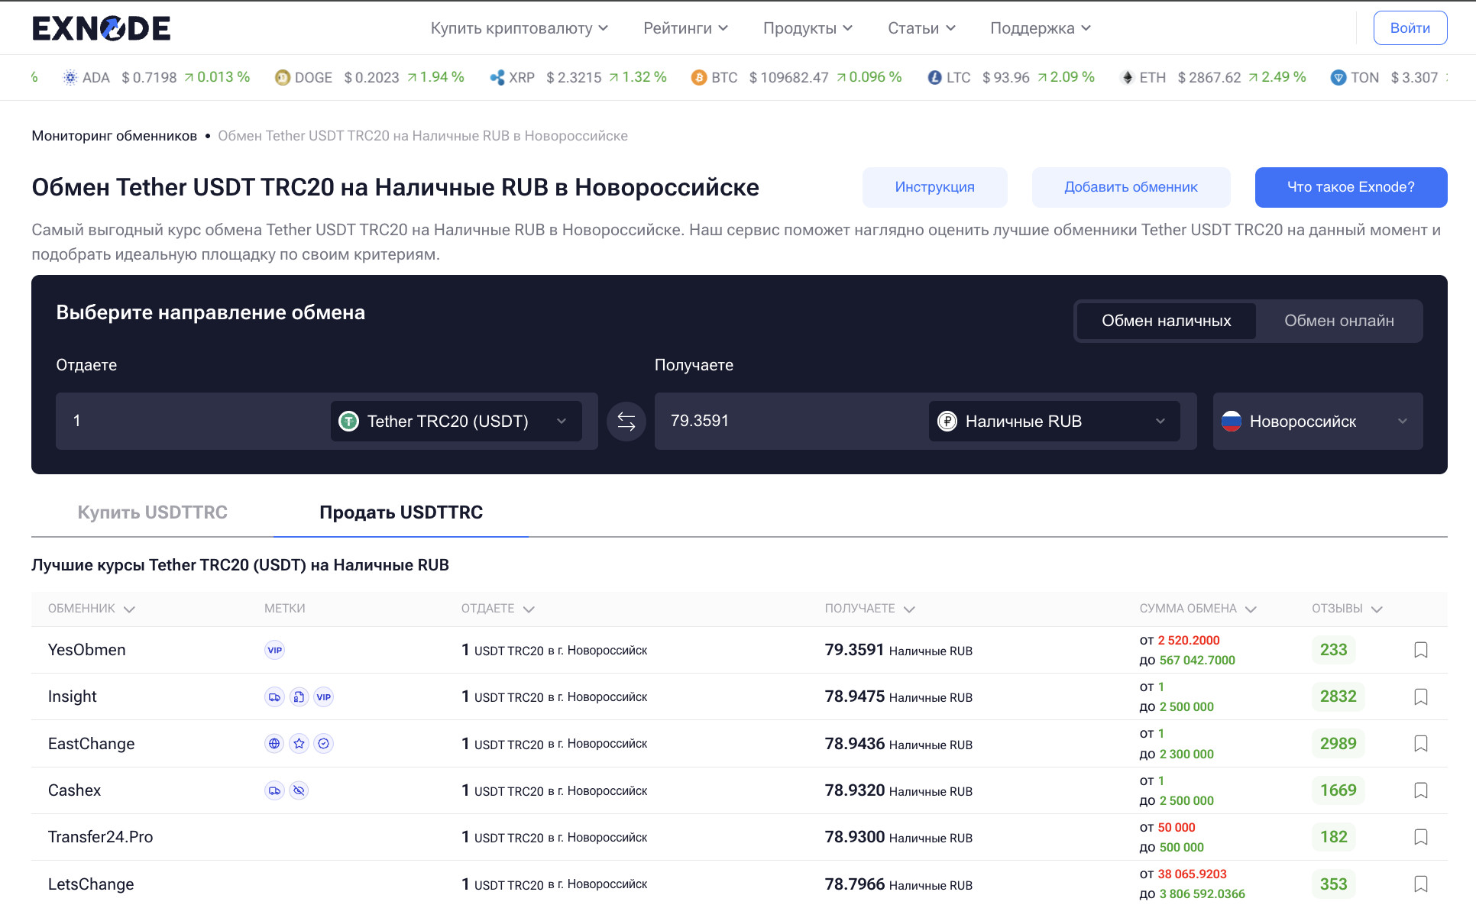This screenshot has height=921, width=1476.
Task: Click the EXNODE logo
Action: 101,28
